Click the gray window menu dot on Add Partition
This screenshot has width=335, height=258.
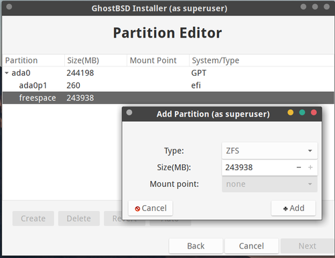pyautogui.click(x=129, y=113)
